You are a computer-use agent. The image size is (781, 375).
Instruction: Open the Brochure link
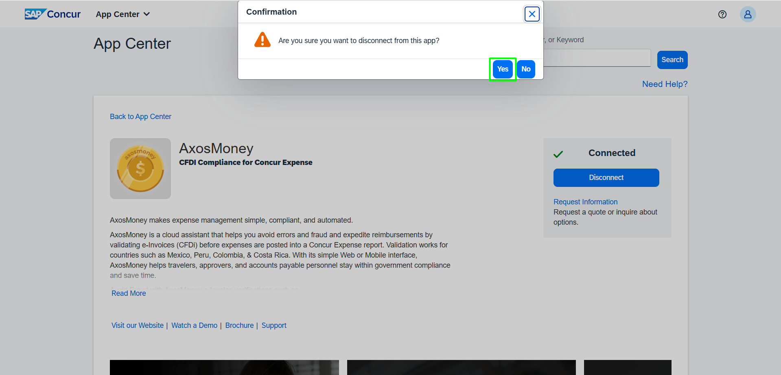coord(239,325)
